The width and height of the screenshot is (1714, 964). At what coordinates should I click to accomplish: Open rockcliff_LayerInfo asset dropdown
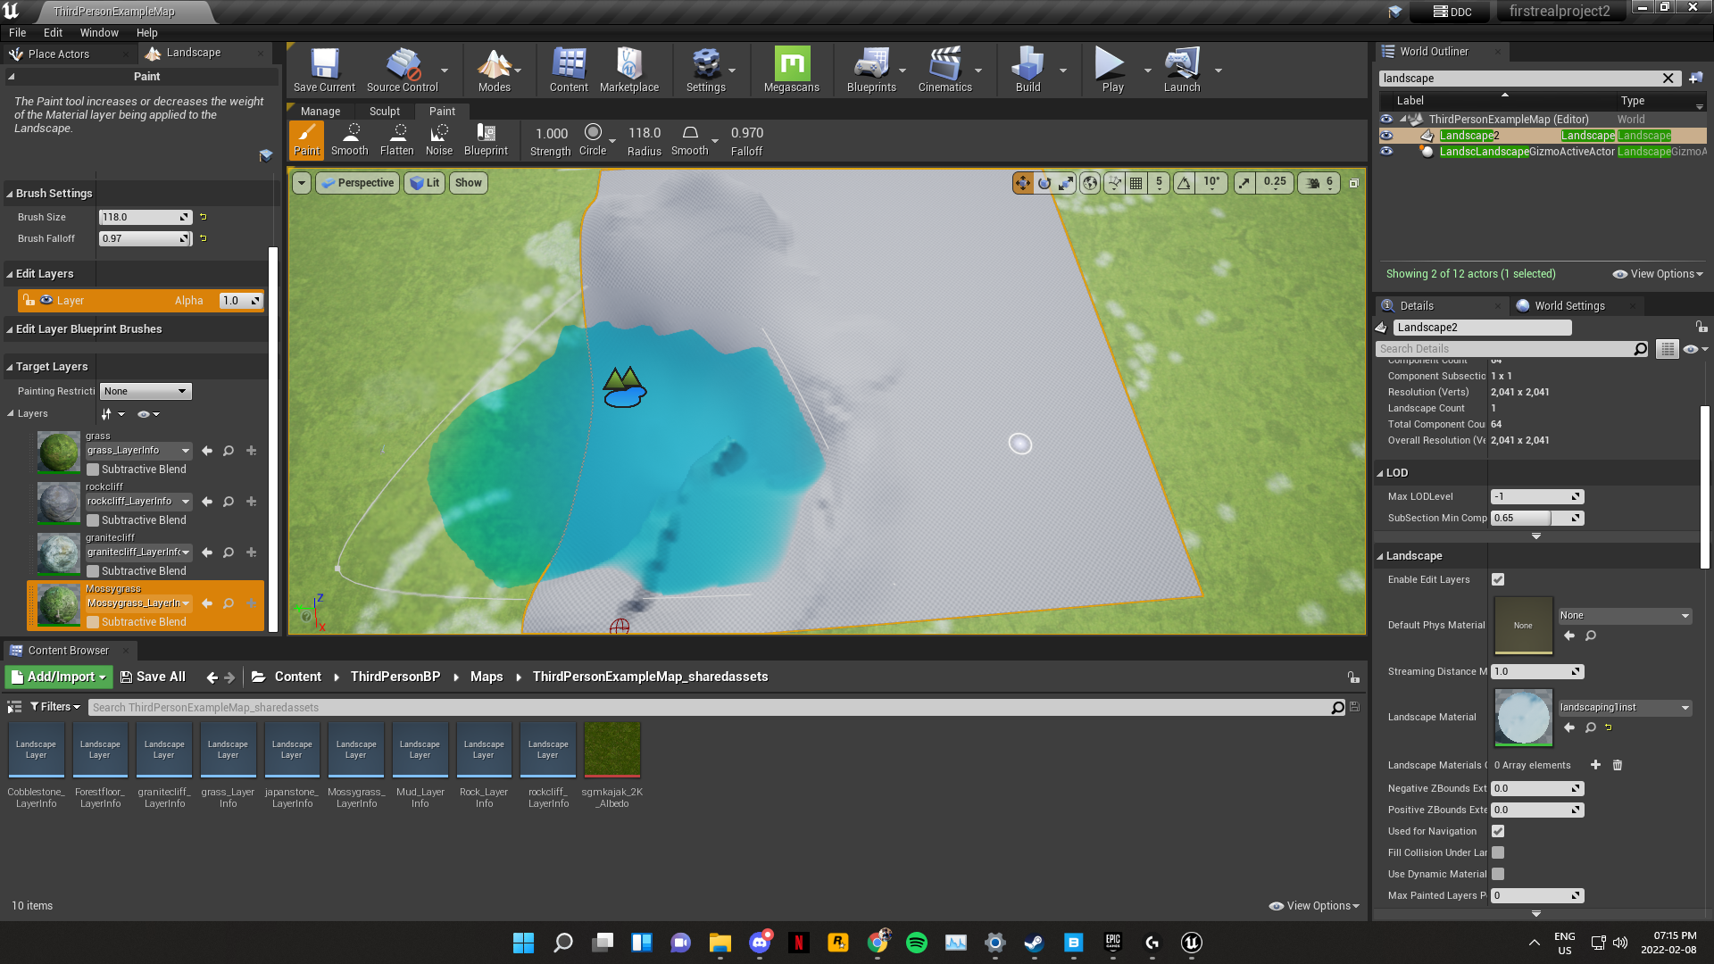click(x=138, y=502)
